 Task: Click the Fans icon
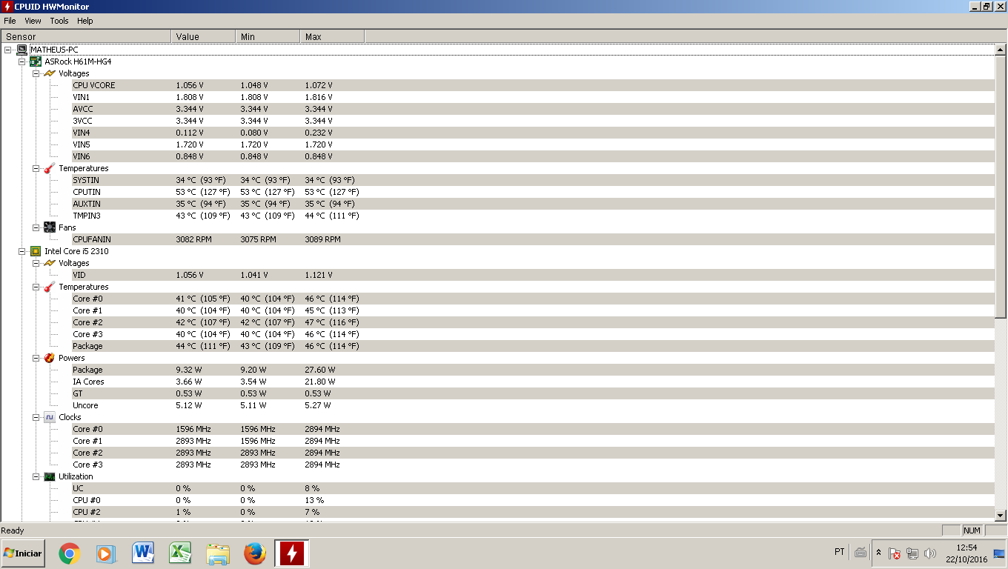50,227
